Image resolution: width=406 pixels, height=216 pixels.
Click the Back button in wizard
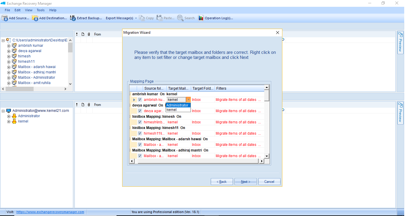click(222, 182)
